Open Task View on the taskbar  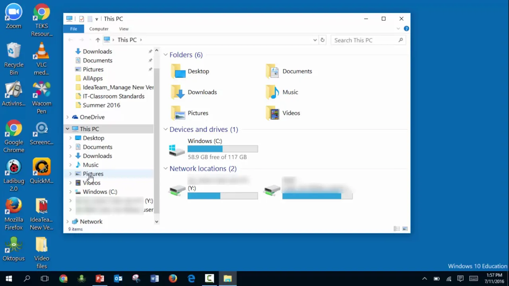45,278
